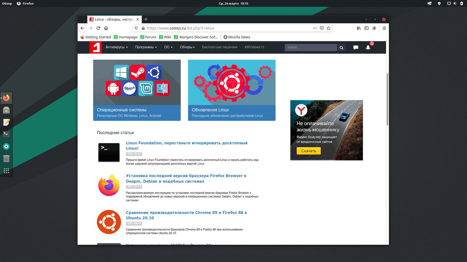Click the terminal thumbnail of Linux Foundation article
Image resolution: width=467 pixels, height=262 pixels.
click(x=109, y=152)
